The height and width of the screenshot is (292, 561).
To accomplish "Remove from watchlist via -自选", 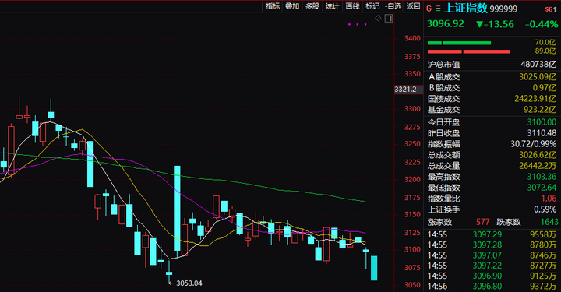I will coord(393,6).
